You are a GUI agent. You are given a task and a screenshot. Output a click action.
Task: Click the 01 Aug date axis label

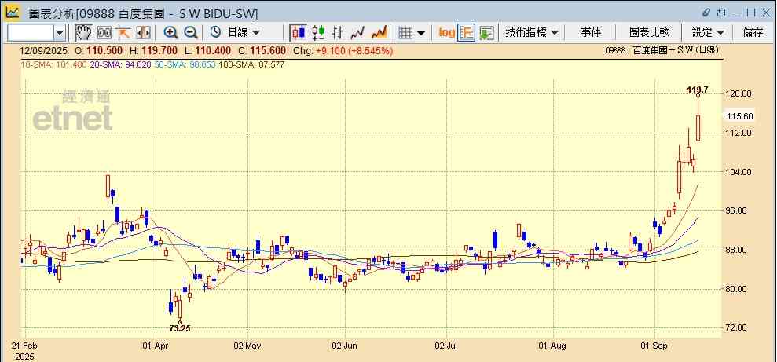(x=552, y=345)
